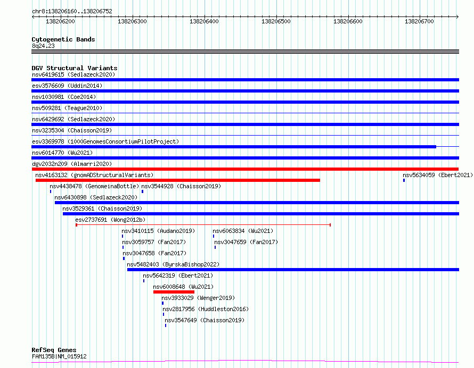Click the nsv6063834 blue marker
Viewport: 474px width, 368px height.
(214, 236)
